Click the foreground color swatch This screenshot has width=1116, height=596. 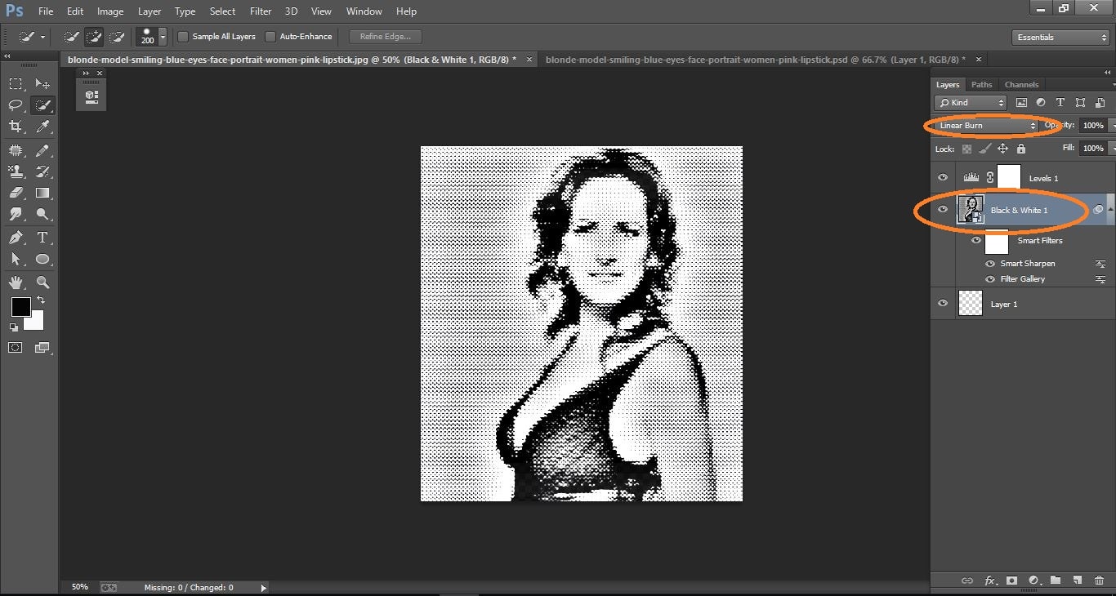point(20,308)
